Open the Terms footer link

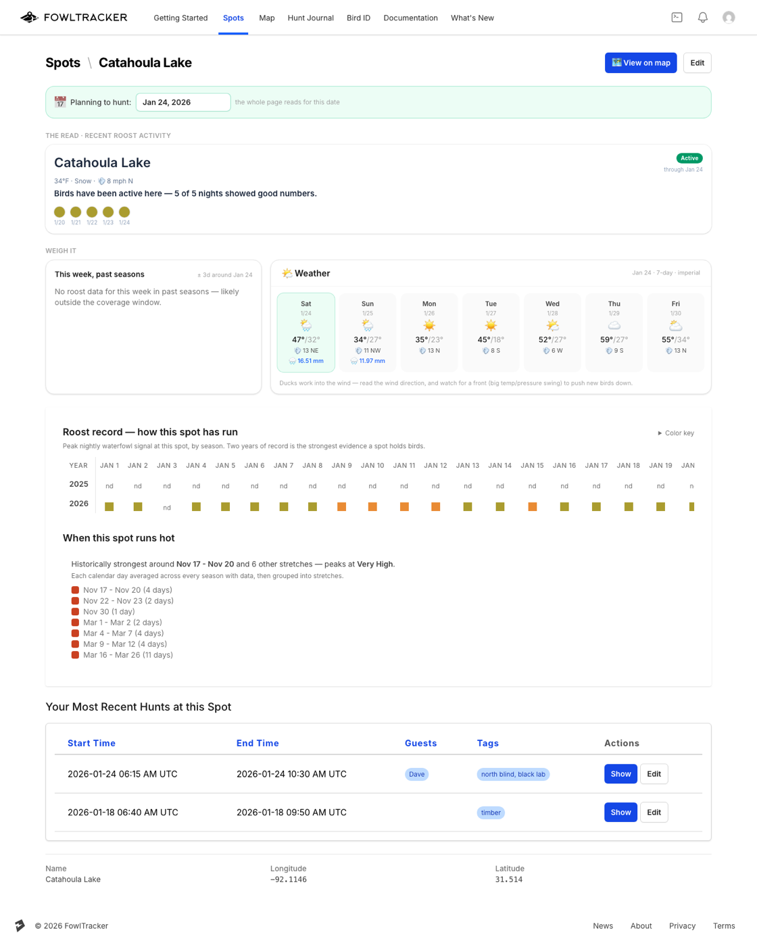click(x=724, y=926)
